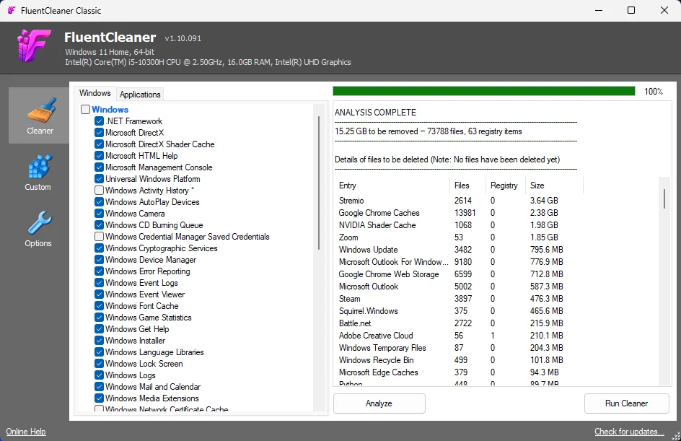Sort results by the Files column header
Screen dimensions: 681x441
467,185
